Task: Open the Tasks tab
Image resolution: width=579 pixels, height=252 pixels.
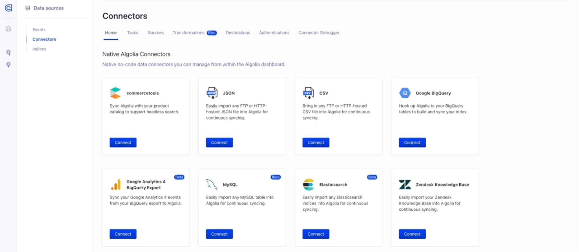Action: tap(133, 33)
